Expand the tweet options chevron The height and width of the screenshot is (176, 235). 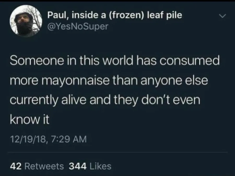click(x=222, y=16)
